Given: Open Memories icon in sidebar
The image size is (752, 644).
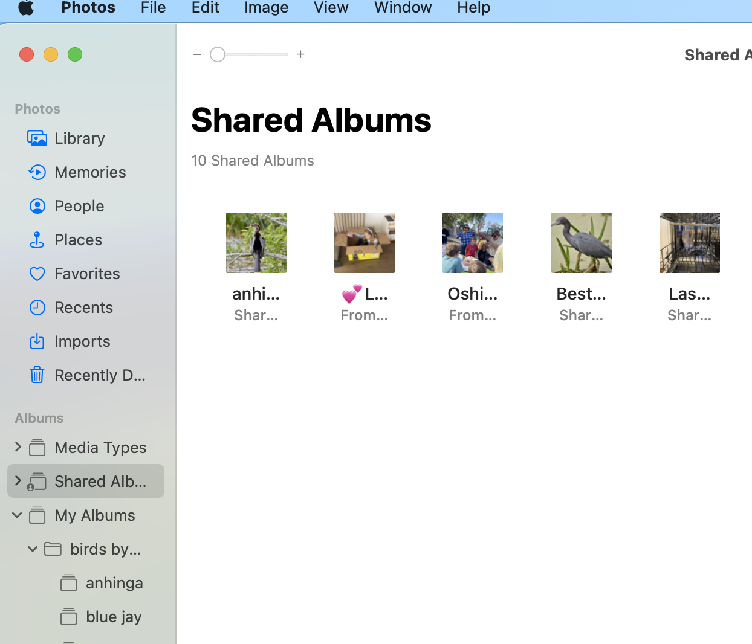Looking at the screenshot, I should click(37, 172).
